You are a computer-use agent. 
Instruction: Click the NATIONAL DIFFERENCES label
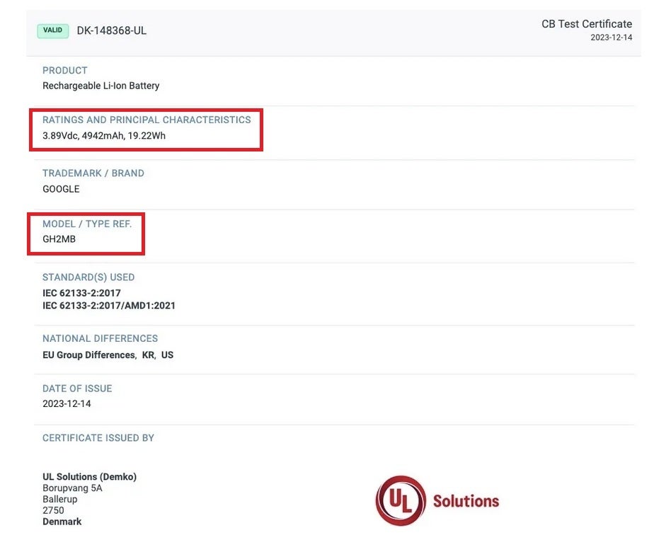100,338
